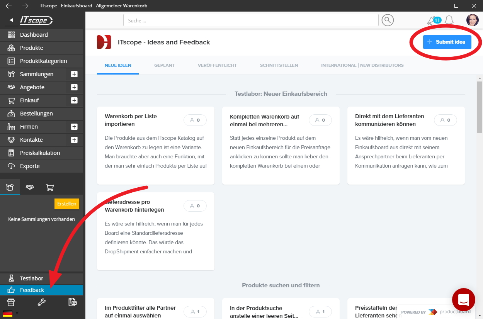Vote on 'Kompletten Warenkorb auf einmal' idea

(x=320, y=120)
